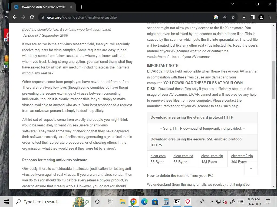Open pen workspace tray icon
Viewport: 277px width, 207px height.
[x=232, y=202]
